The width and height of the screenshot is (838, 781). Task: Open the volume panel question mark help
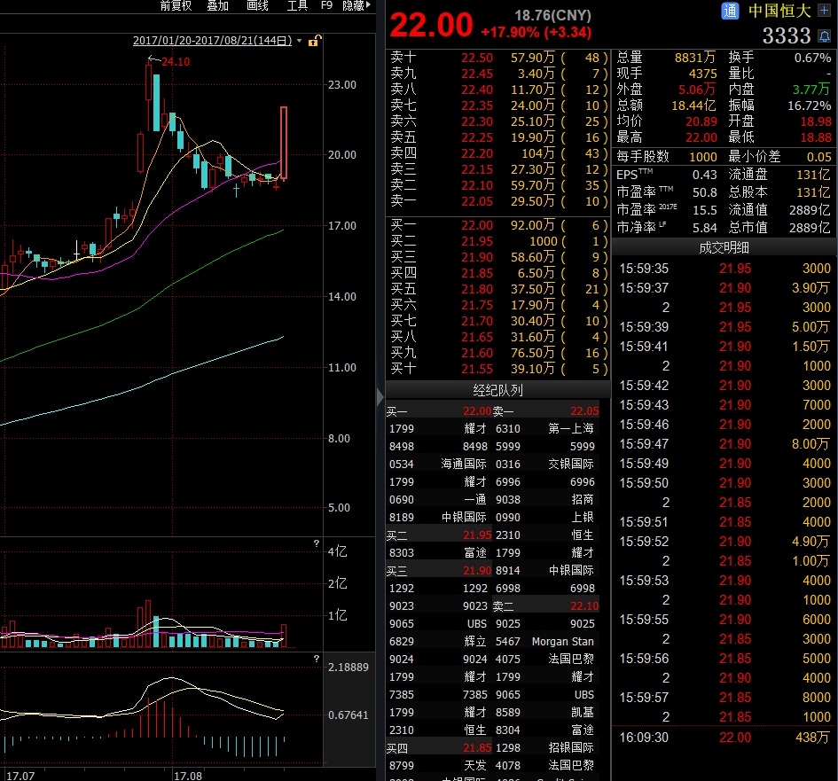pos(317,543)
